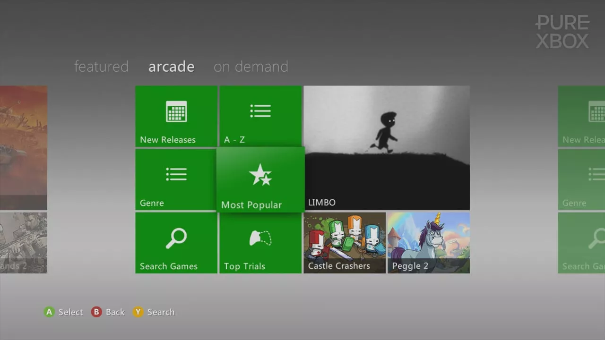Click the Search Games magnifying glass icon

click(176, 238)
